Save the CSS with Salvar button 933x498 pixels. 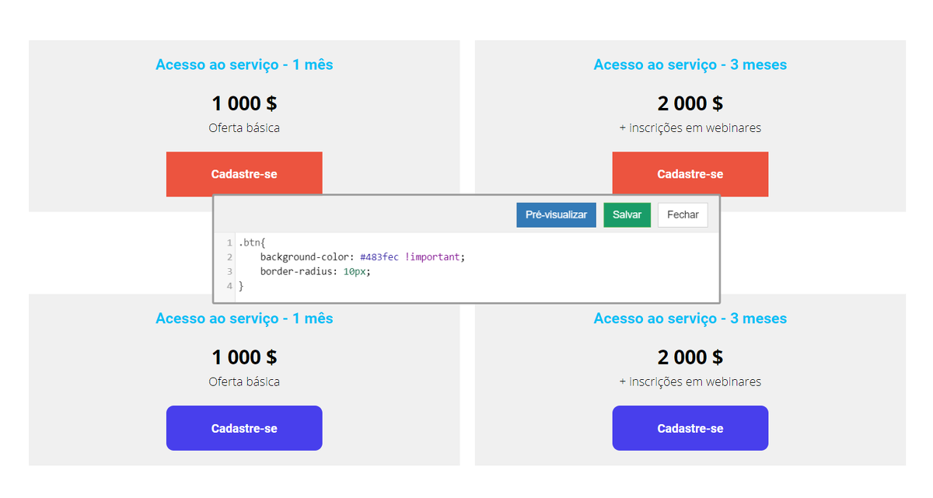[627, 215]
